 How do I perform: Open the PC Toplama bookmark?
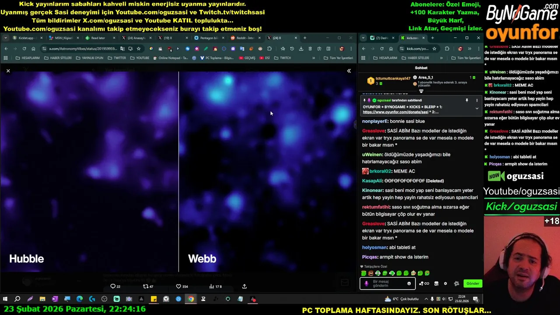click(217, 58)
